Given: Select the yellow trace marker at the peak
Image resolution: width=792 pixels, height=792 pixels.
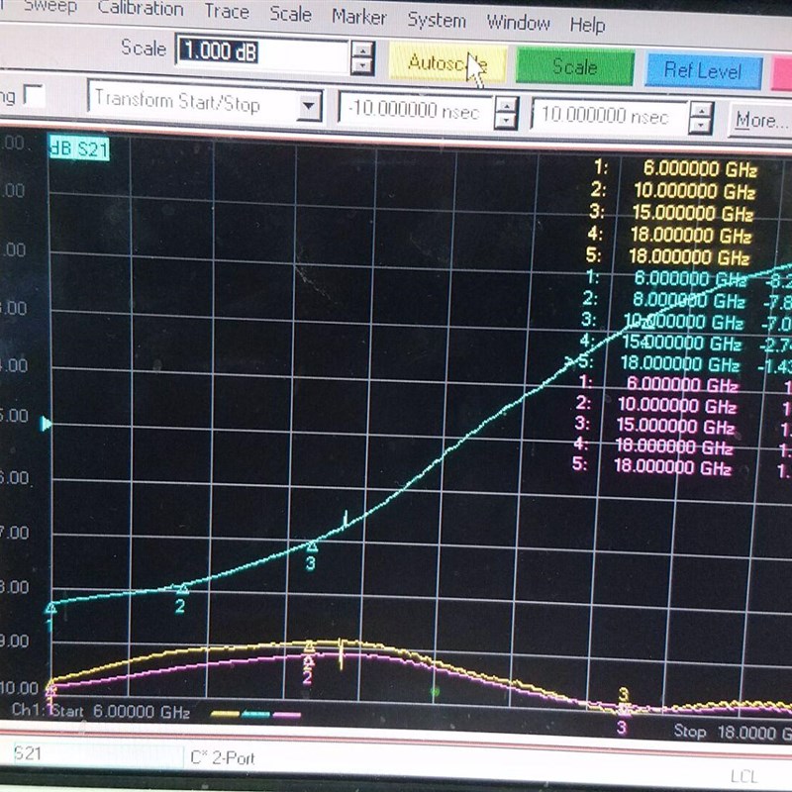Looking at the screenshot, I should [x=310, y=646].
